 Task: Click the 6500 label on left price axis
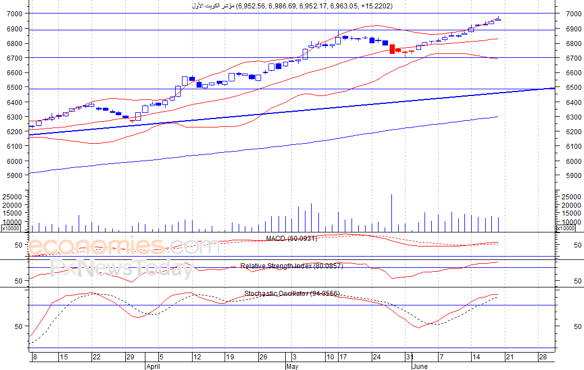pos(15,88)
